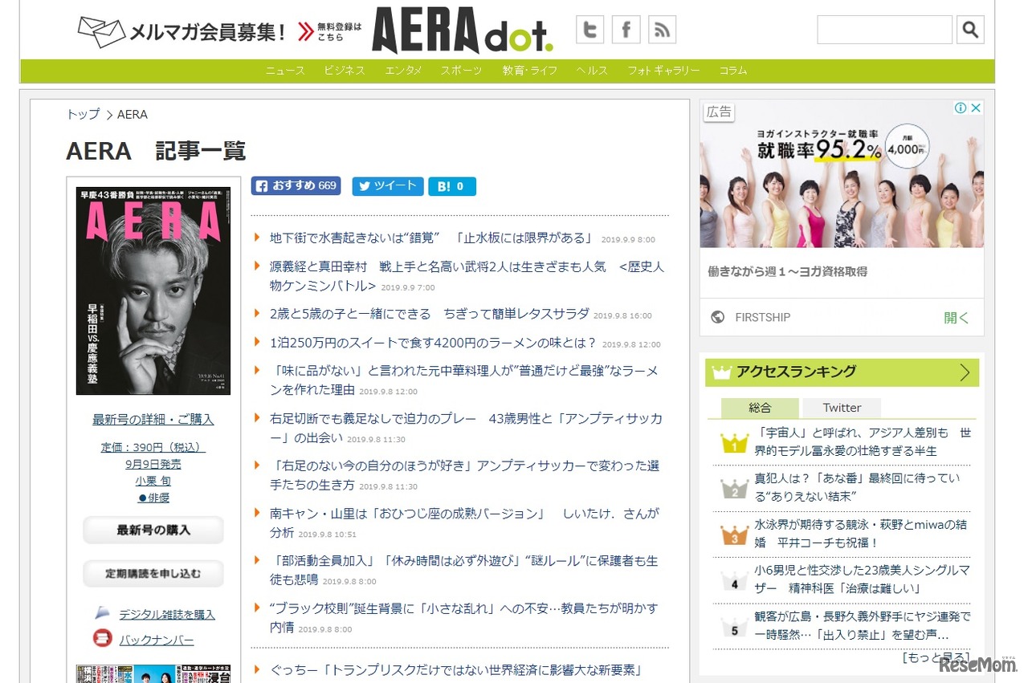1028x683 pixels.
Task: Click the ●俳優 link
Action: pyautogui.click(x=153, y=498)
